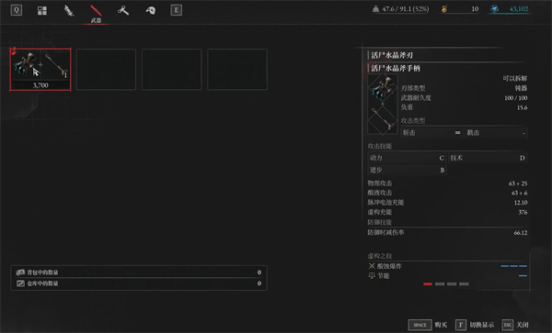Click the SPACE 购买 purchase button
552x333 pixels.
428,325
